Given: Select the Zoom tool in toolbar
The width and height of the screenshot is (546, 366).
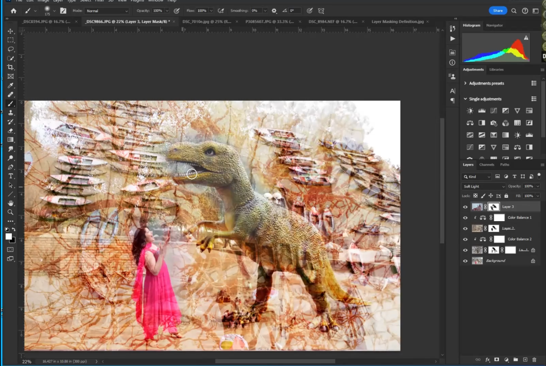Looking at the screenshot, I should (10, 212).
